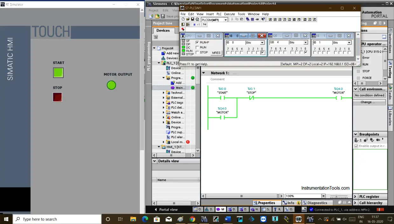394x224 pixels.
Task: Toggle bit 1 checkbox in IB 0 window
Action: [258, 52]
